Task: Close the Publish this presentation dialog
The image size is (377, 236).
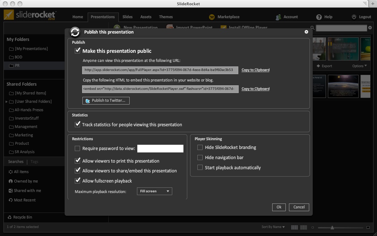Action: click(x=306, y=32)
